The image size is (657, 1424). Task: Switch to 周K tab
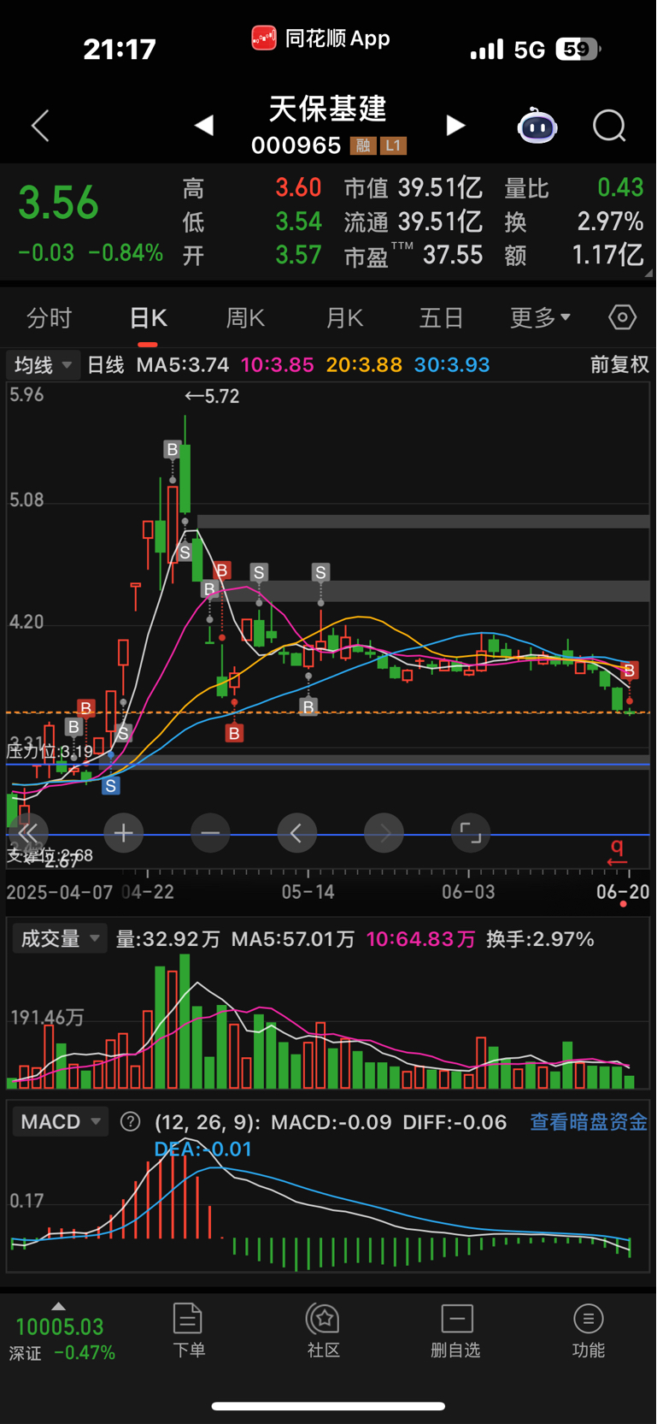coord(245,318)
